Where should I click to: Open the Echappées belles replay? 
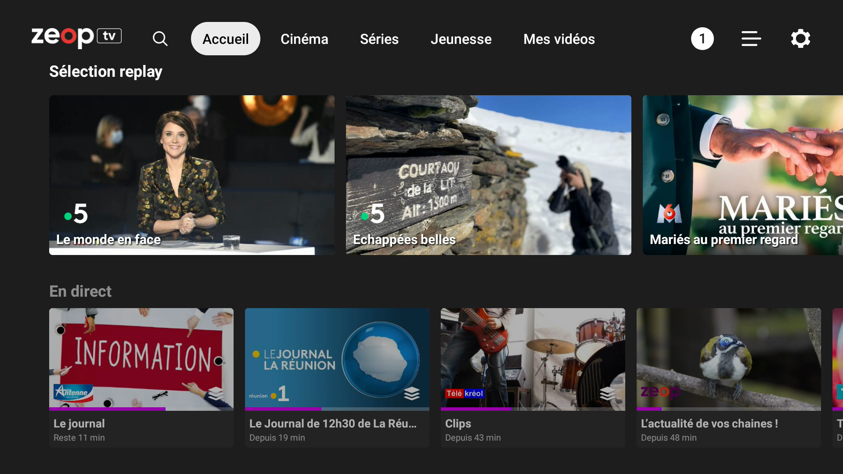pyautogui.click(x=488, y=175)
